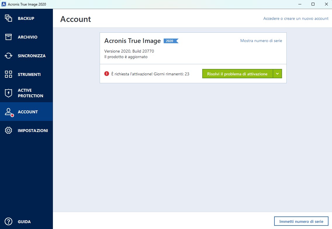
Task: Switch to SINCRONIZZA section label
Action: [32, 56]
